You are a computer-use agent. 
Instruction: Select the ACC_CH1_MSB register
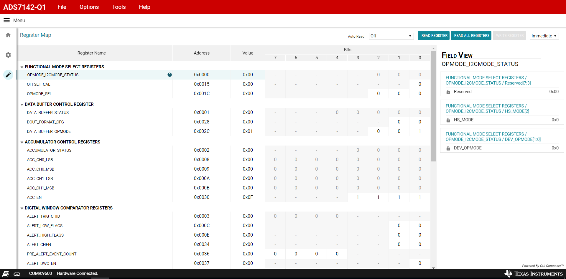pos(40,188)
